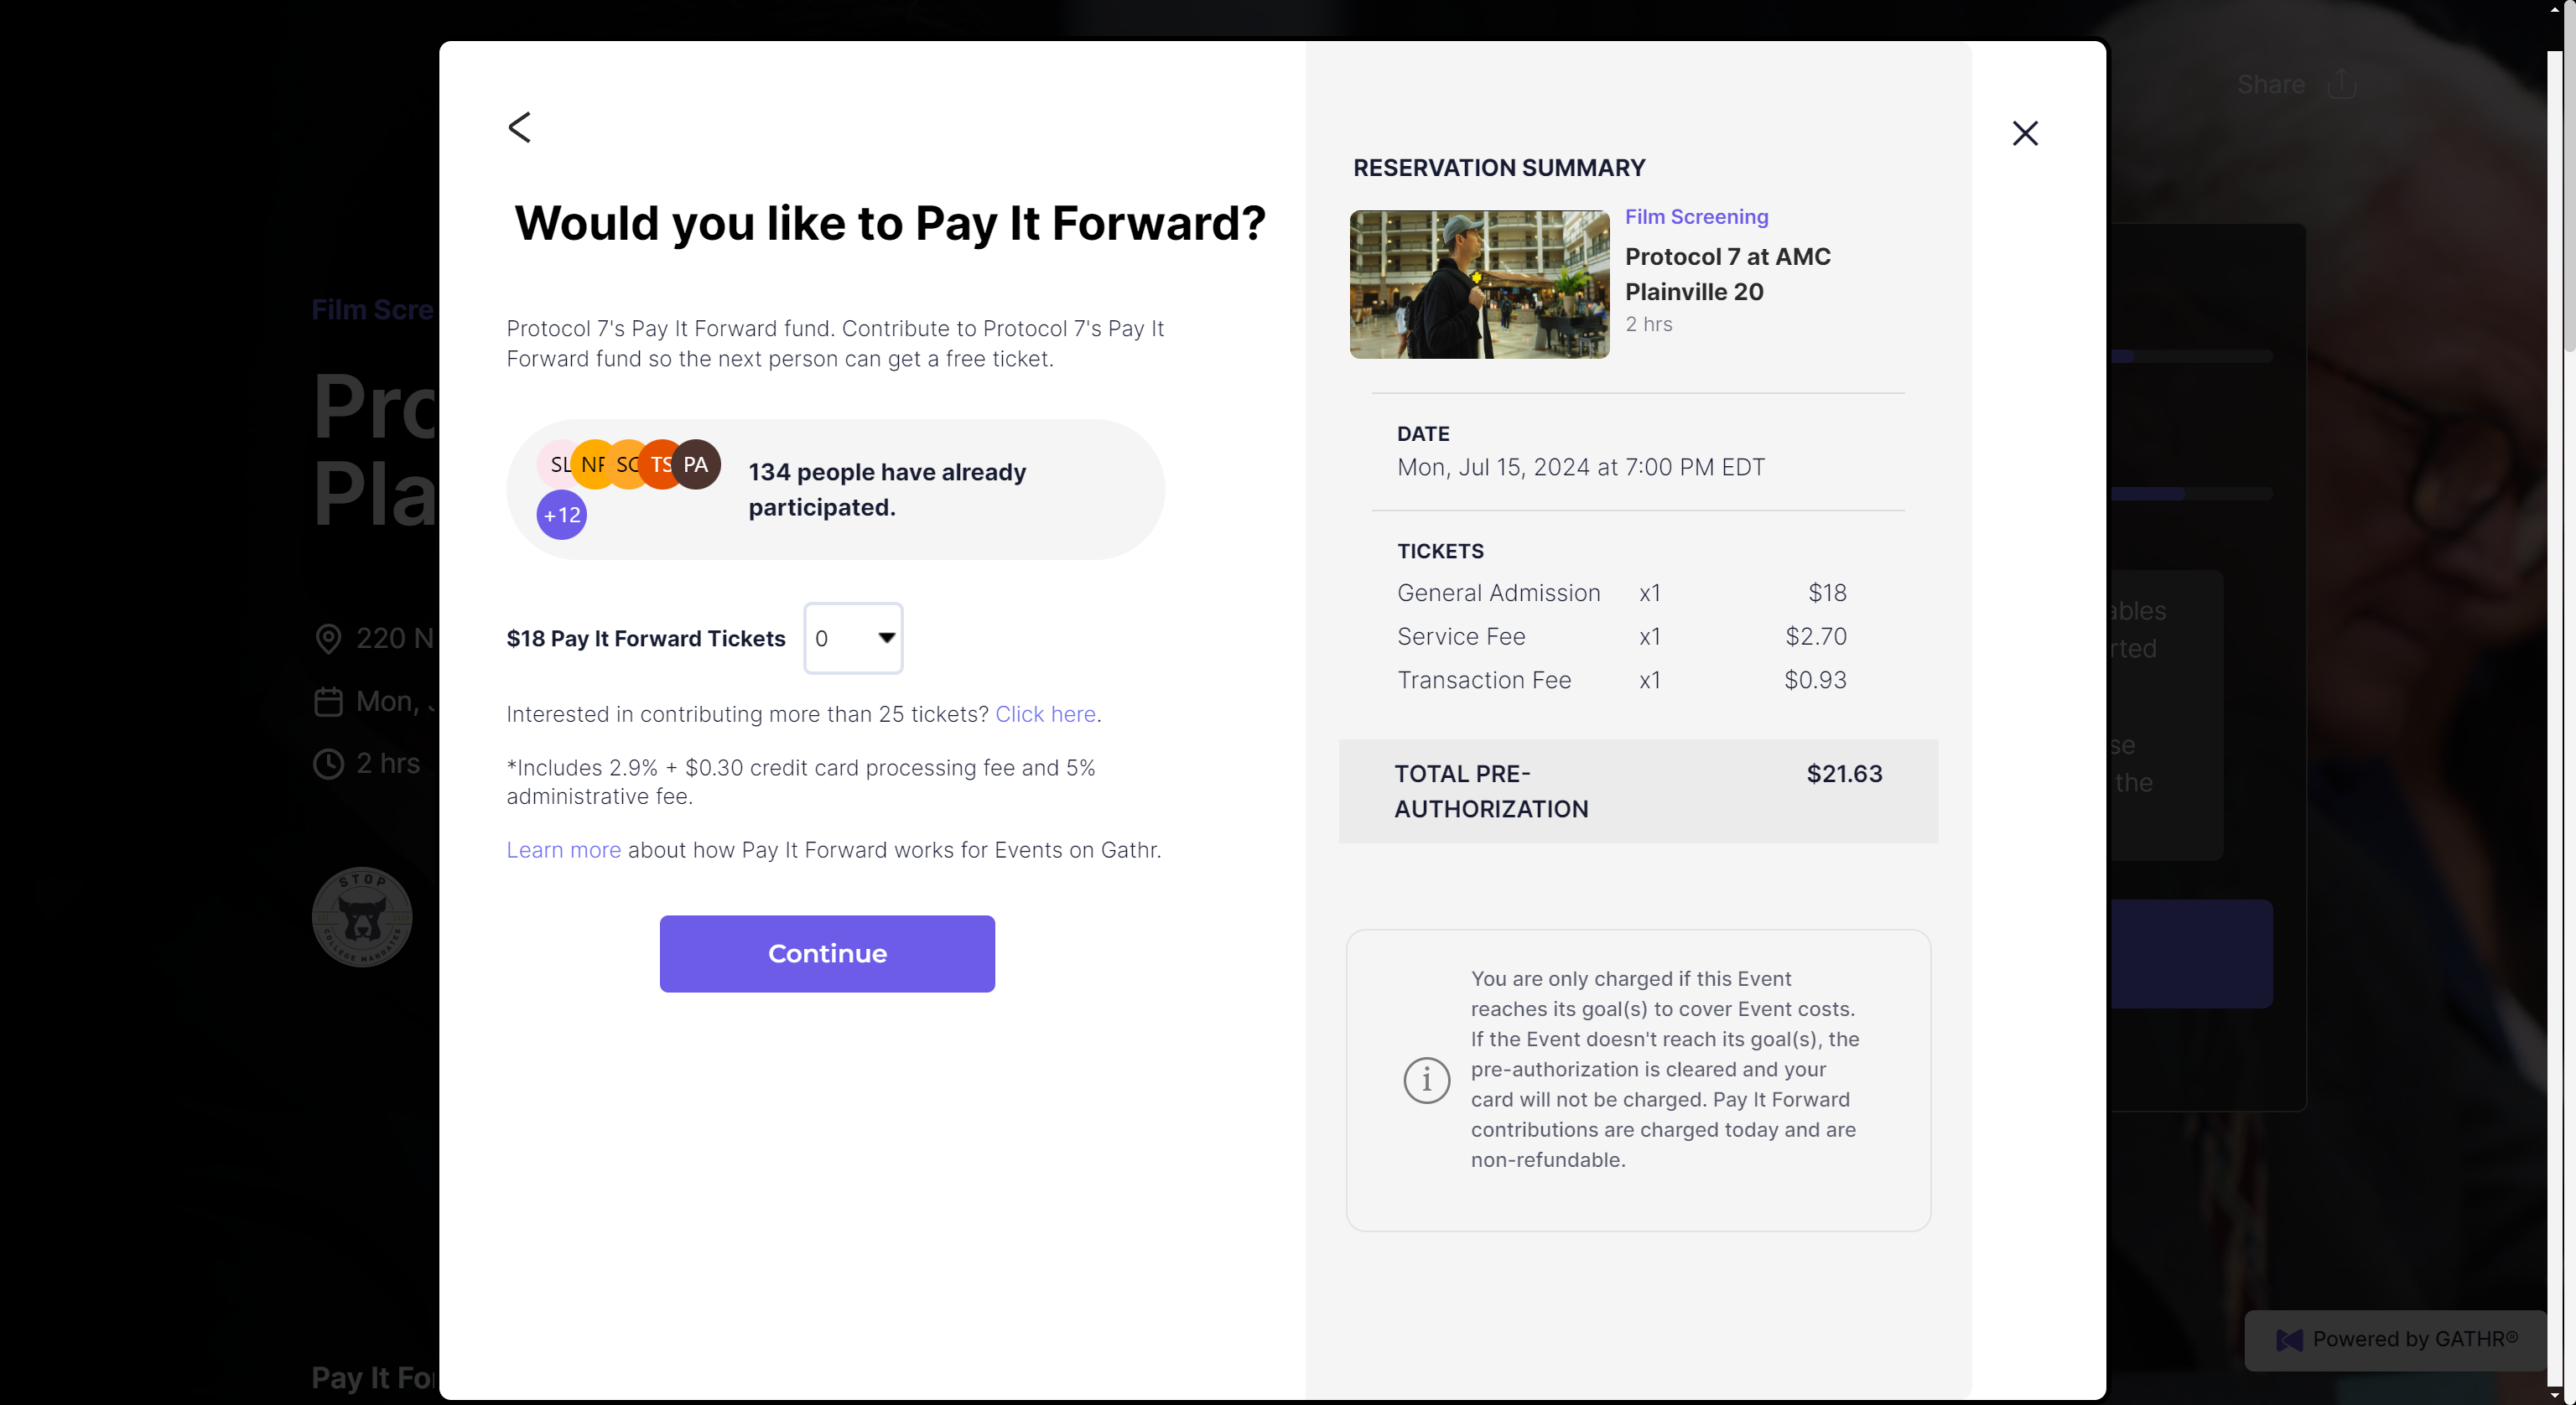Click the Protocol 7 at AMC Plainville title

tap(1727, 274)
